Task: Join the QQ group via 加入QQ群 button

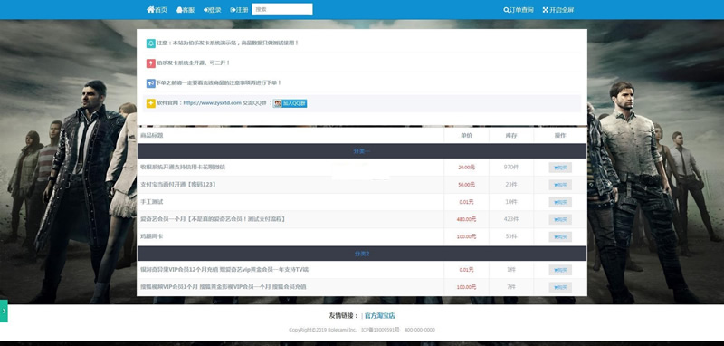Action: point(290,103)
